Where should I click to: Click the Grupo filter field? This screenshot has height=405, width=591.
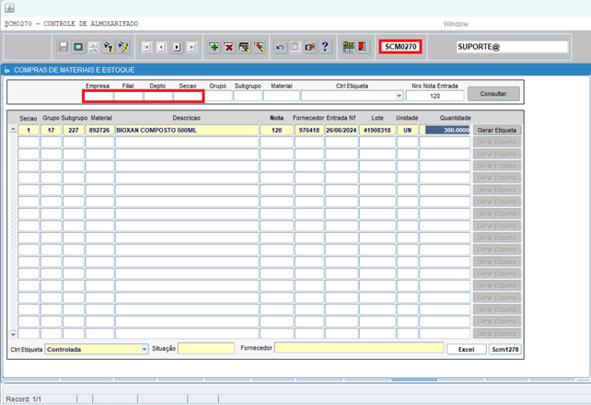coord(218,96)
